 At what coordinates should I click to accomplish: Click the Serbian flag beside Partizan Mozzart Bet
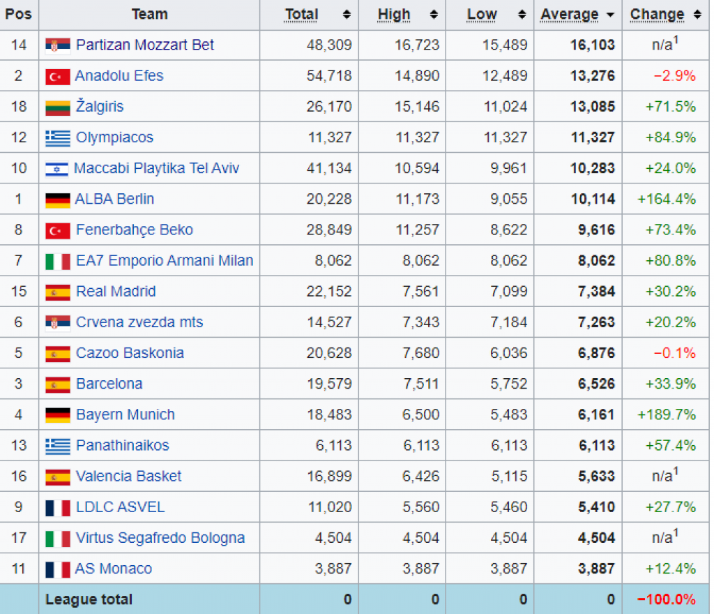pyautogui.click(x=58, y=46)
